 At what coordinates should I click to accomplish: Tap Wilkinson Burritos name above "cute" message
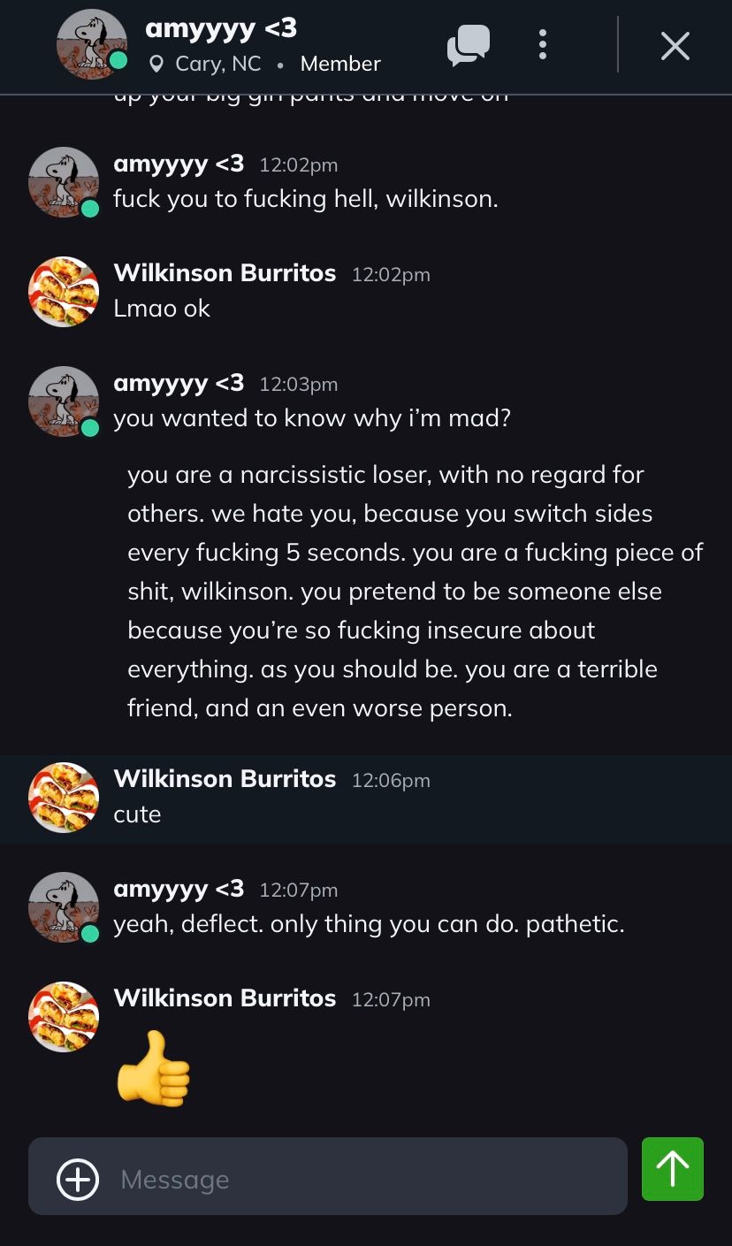click(x=225, y=778)
